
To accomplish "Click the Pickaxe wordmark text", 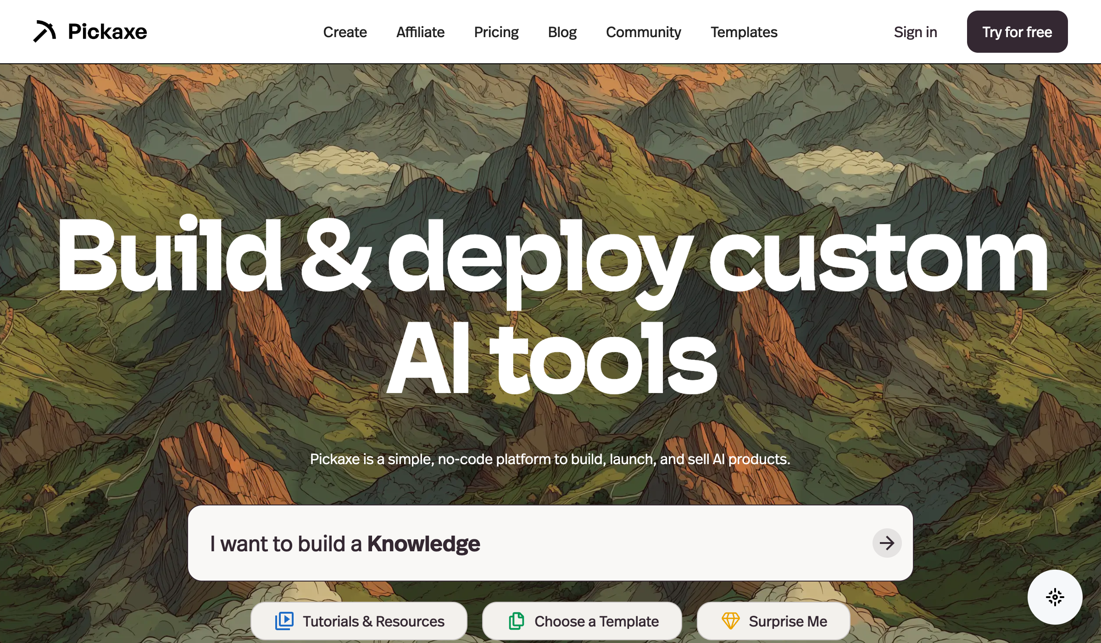I will (x=107, y=31).
